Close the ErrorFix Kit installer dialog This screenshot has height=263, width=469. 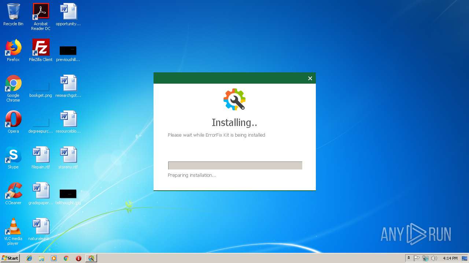(310, 78)
